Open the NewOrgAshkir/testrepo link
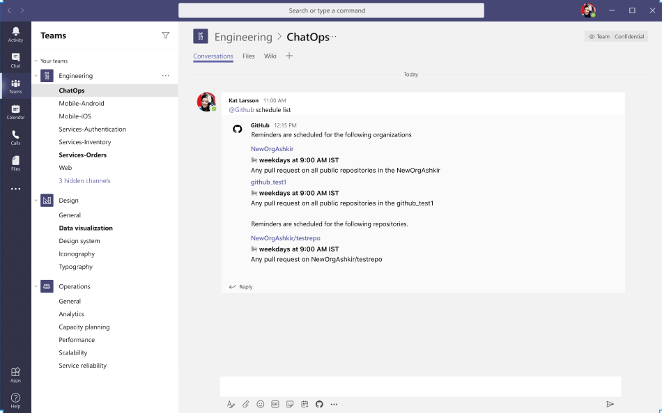 pos(286,237)
